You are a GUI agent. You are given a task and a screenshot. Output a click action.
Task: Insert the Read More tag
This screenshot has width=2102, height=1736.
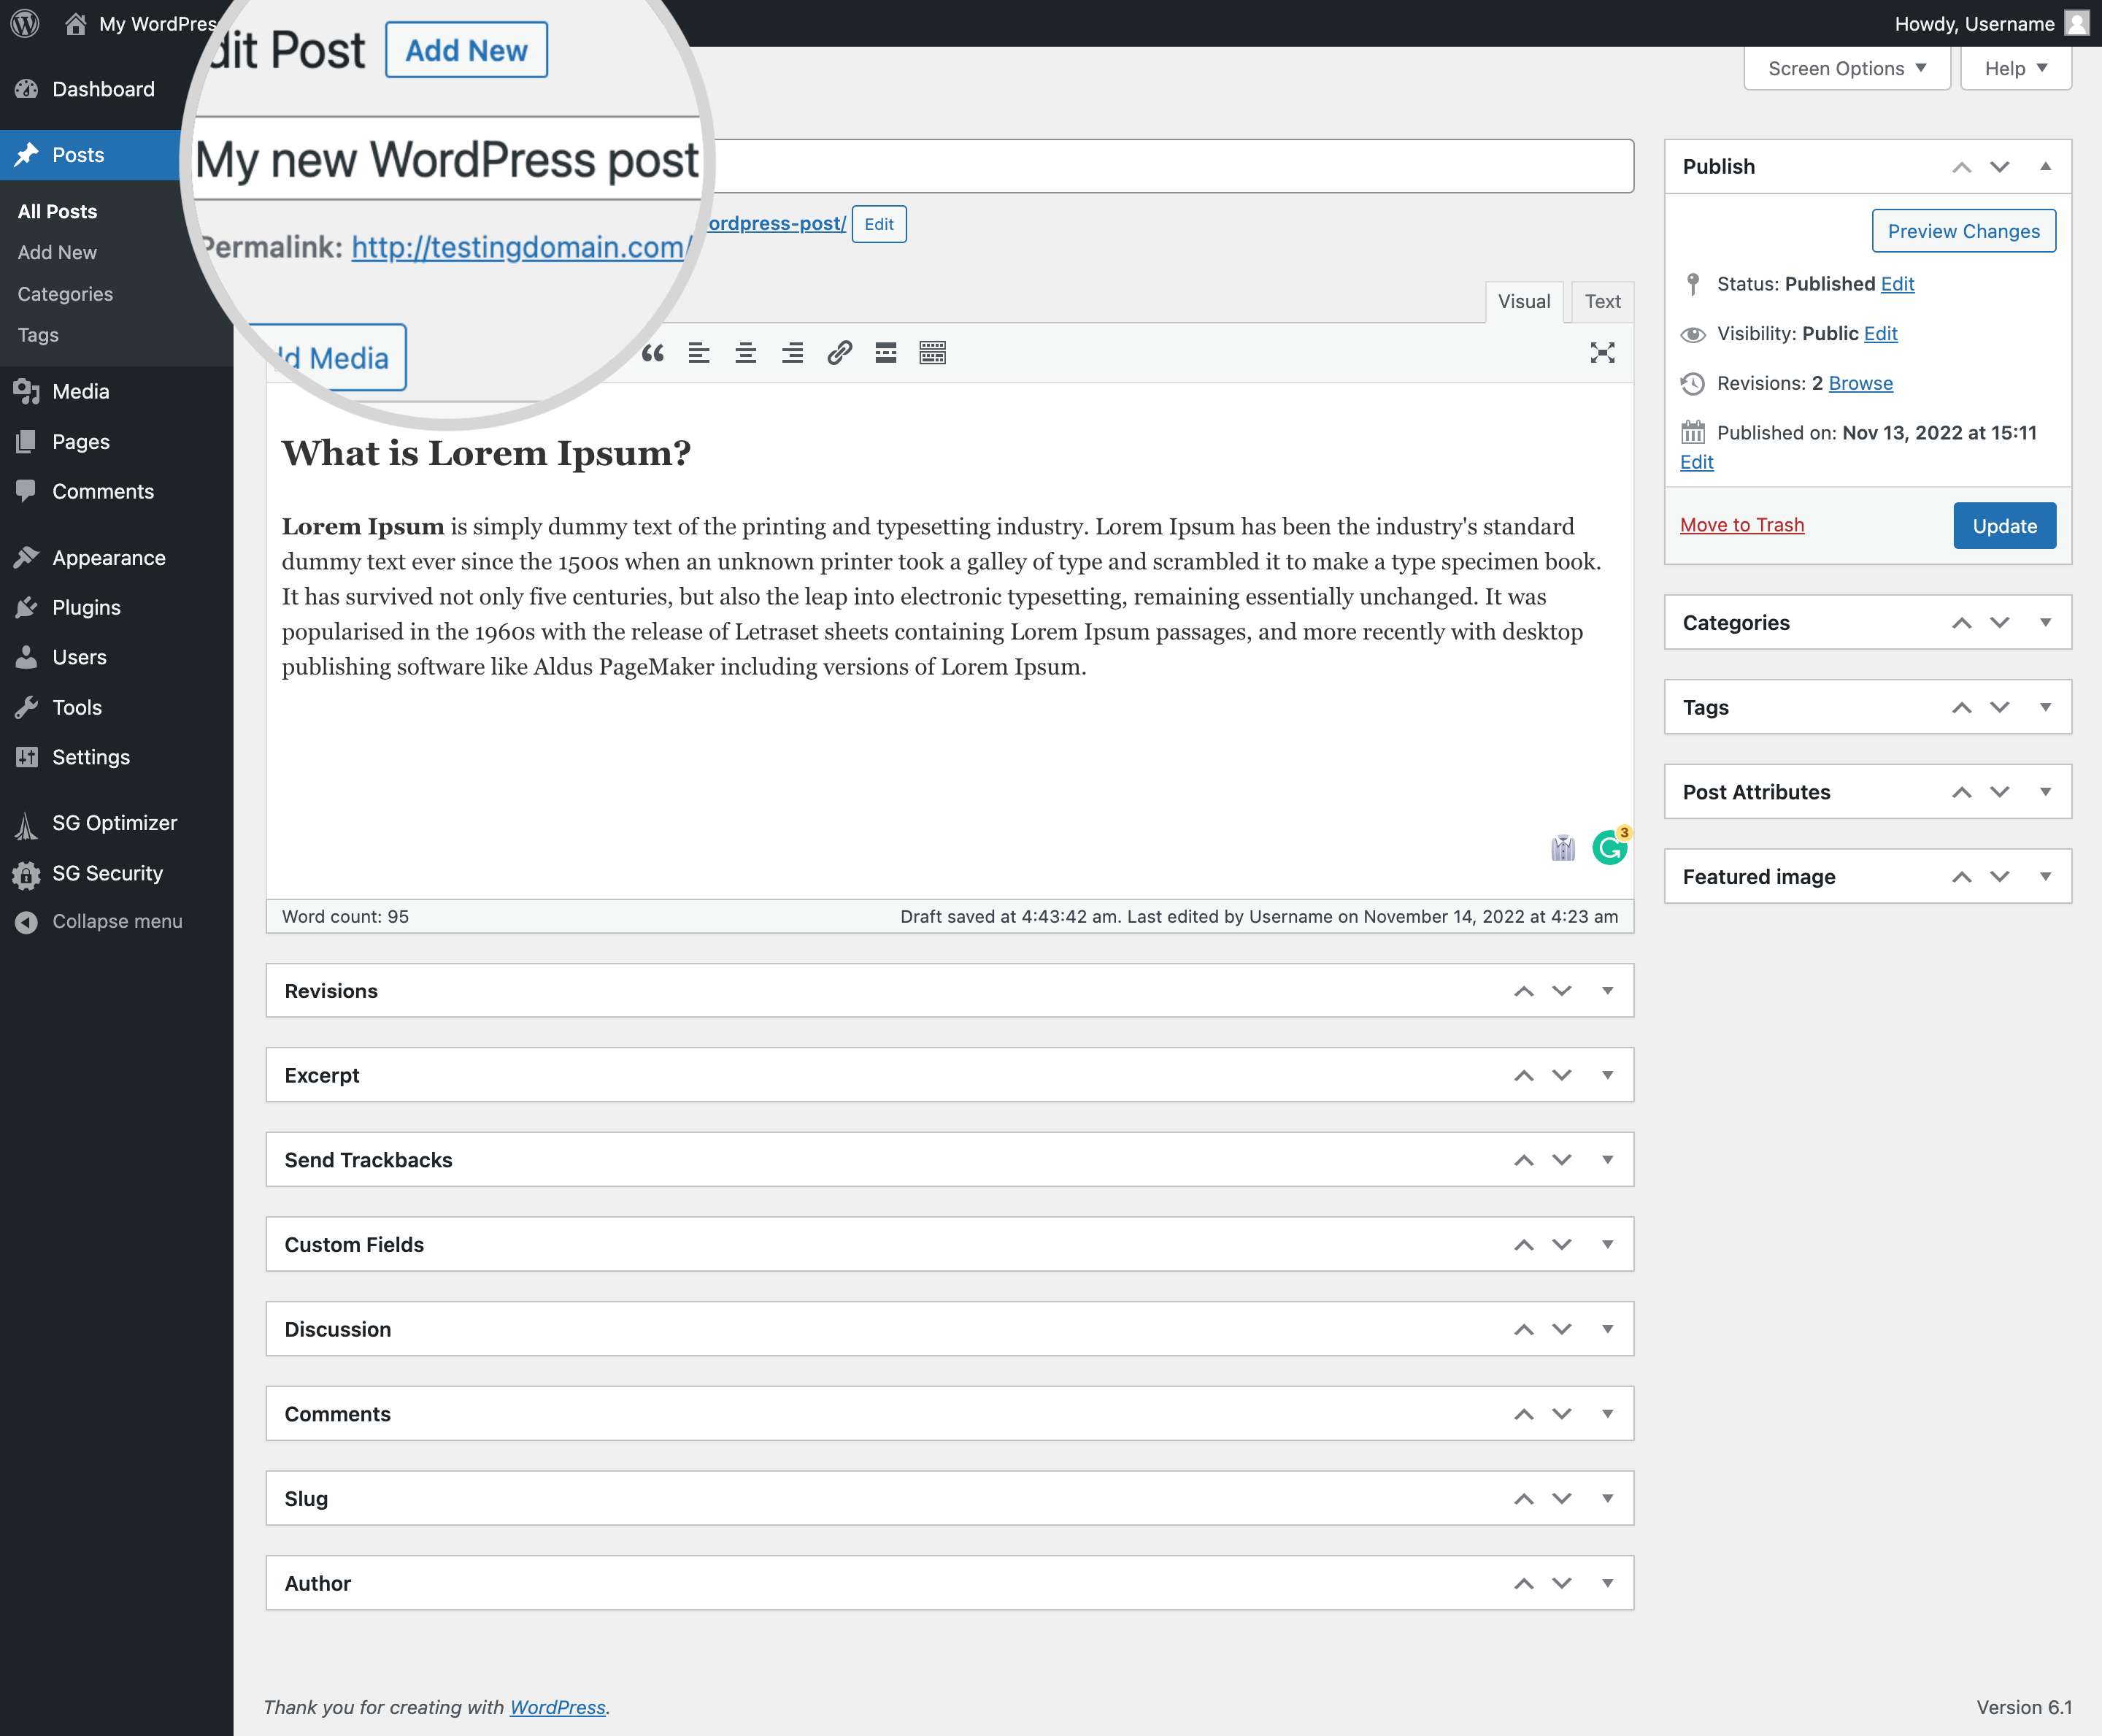(x=885, y=353)
